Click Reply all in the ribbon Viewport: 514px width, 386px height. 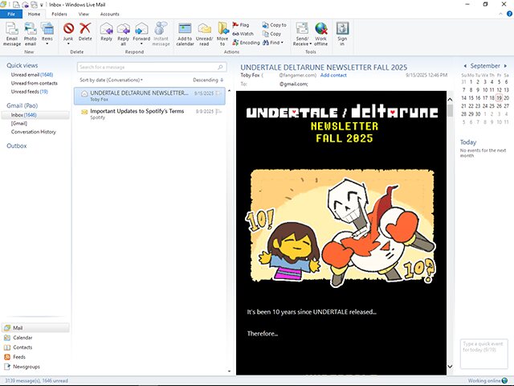pos(123,34)
